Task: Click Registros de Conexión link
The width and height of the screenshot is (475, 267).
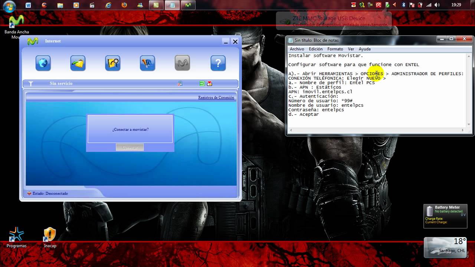Action: [x=216, y=98]
